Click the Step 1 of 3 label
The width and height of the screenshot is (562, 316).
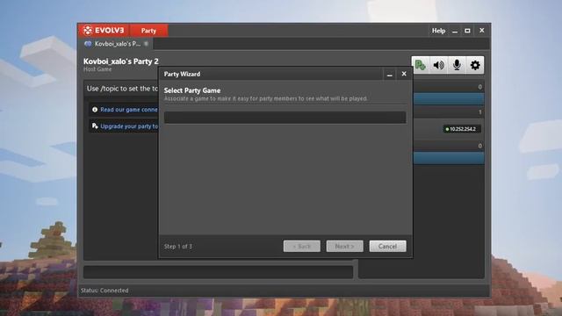(177, 247)
